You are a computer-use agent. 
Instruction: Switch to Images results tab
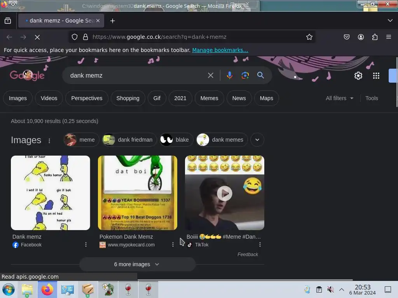[18, 98]
